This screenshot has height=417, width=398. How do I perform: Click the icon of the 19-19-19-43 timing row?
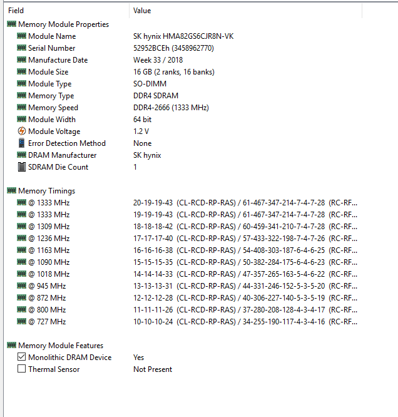pyautogui.click(x=21, y=214)
